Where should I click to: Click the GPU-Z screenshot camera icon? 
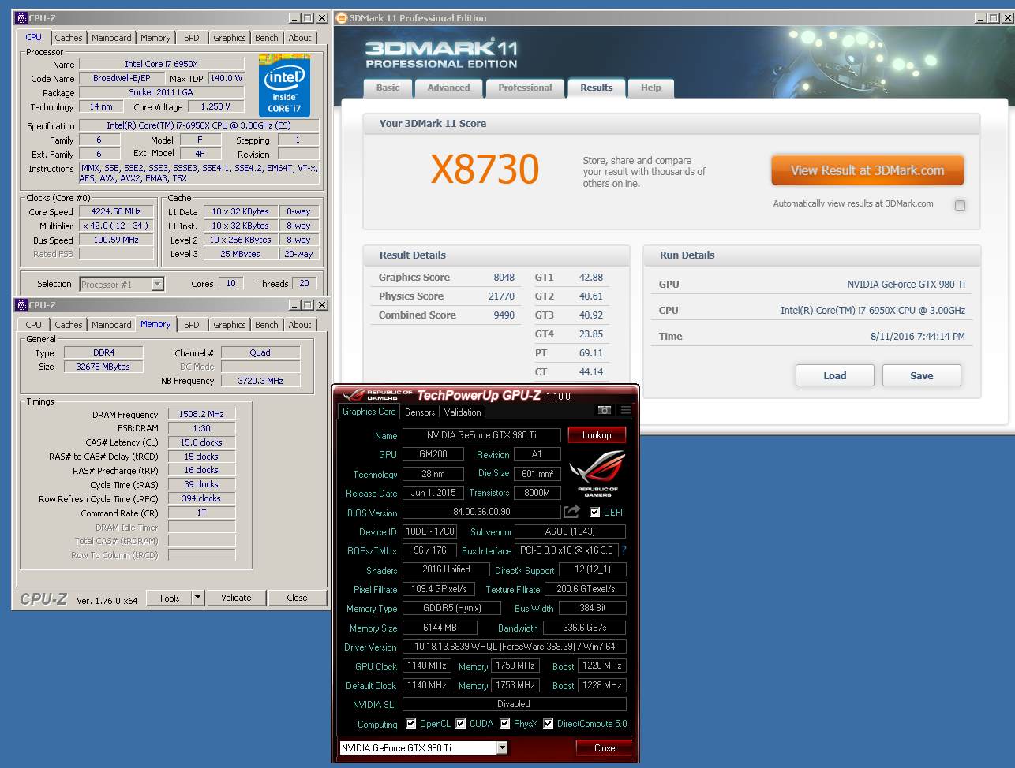tap(604, 410)
